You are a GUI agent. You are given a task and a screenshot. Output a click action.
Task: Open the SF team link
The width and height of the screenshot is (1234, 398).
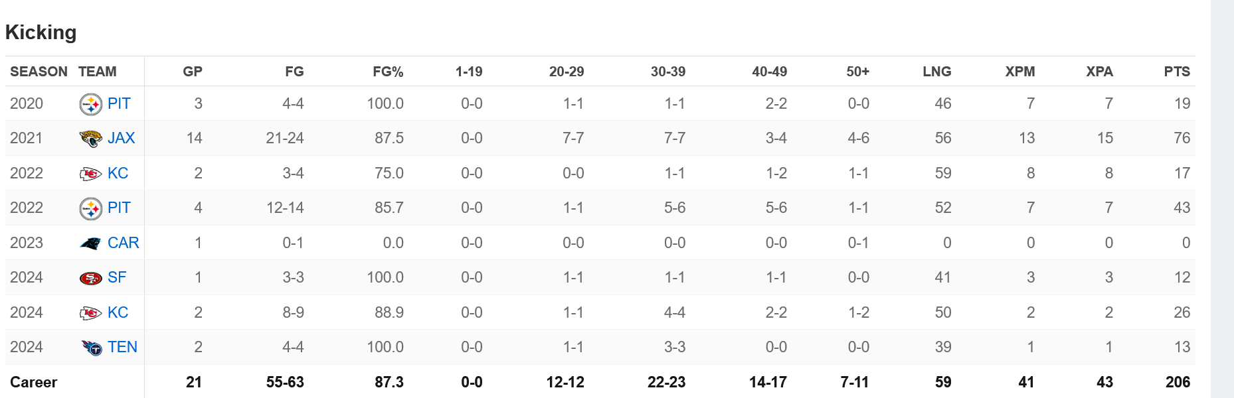tap(117, 277)
